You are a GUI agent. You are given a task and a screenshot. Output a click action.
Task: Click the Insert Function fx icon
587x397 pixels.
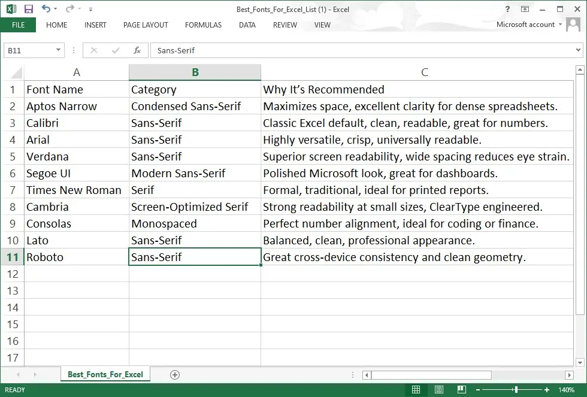point(137,50)
